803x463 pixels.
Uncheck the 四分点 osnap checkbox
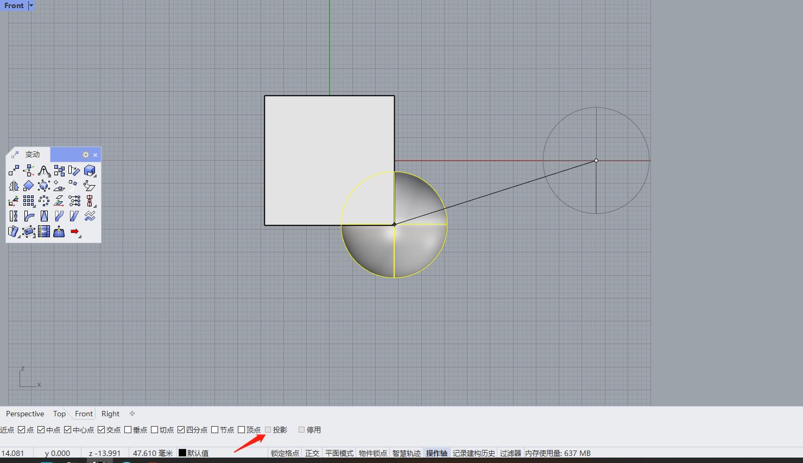tap(181, 430)
